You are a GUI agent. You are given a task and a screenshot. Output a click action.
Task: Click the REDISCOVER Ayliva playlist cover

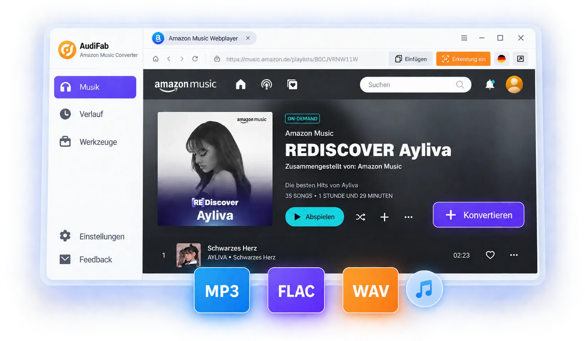pos(215,169)
